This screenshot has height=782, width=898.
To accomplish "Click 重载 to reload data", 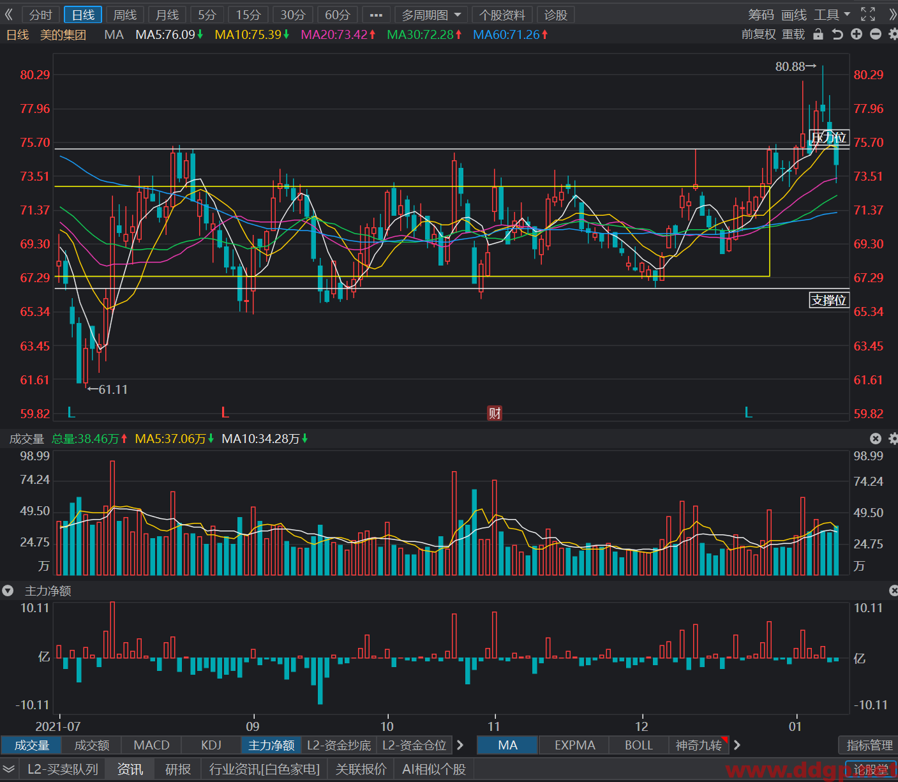I will tap(794, 34).
